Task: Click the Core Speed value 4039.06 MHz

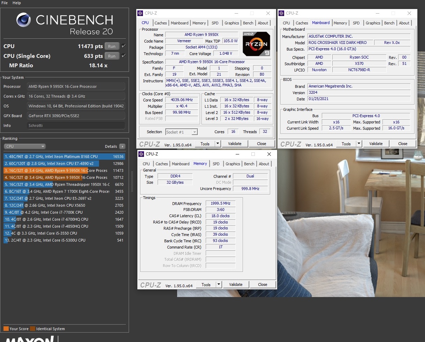Action: pos(182,100)
